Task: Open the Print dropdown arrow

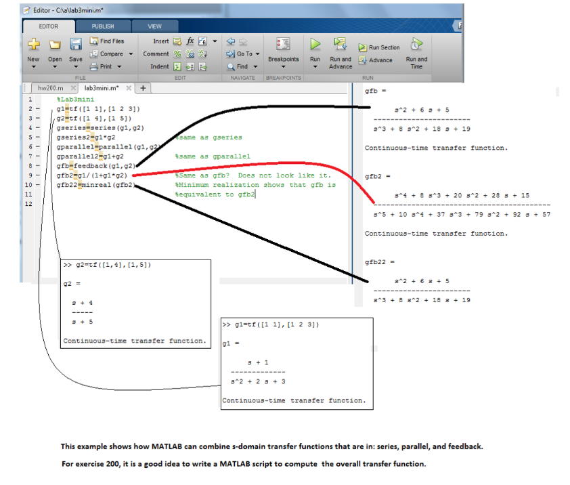Action: pyautogui.click(x=120, y=66)
